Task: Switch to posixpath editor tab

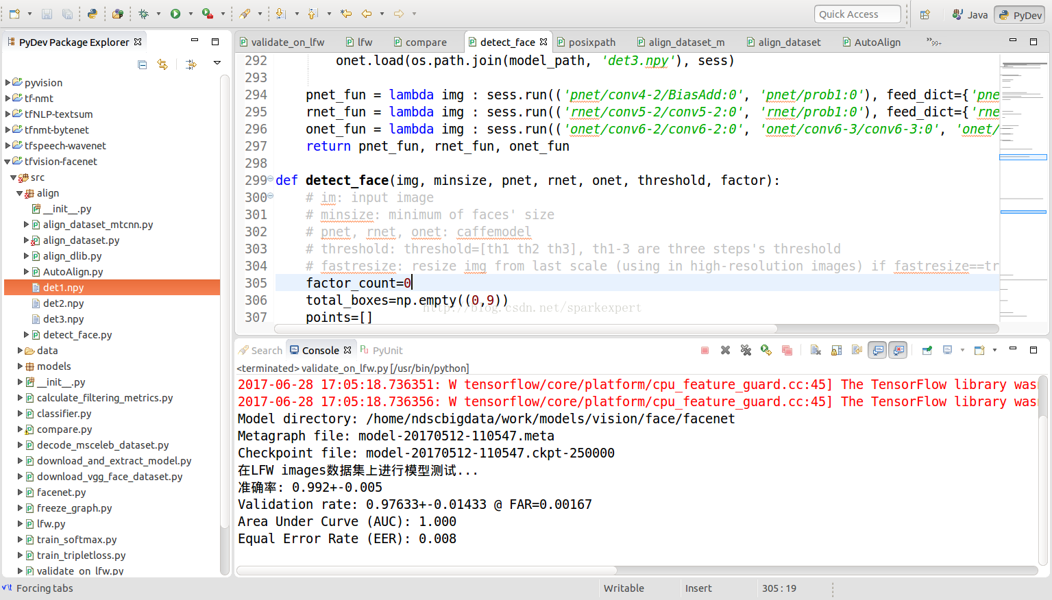Action: [586, 42]
